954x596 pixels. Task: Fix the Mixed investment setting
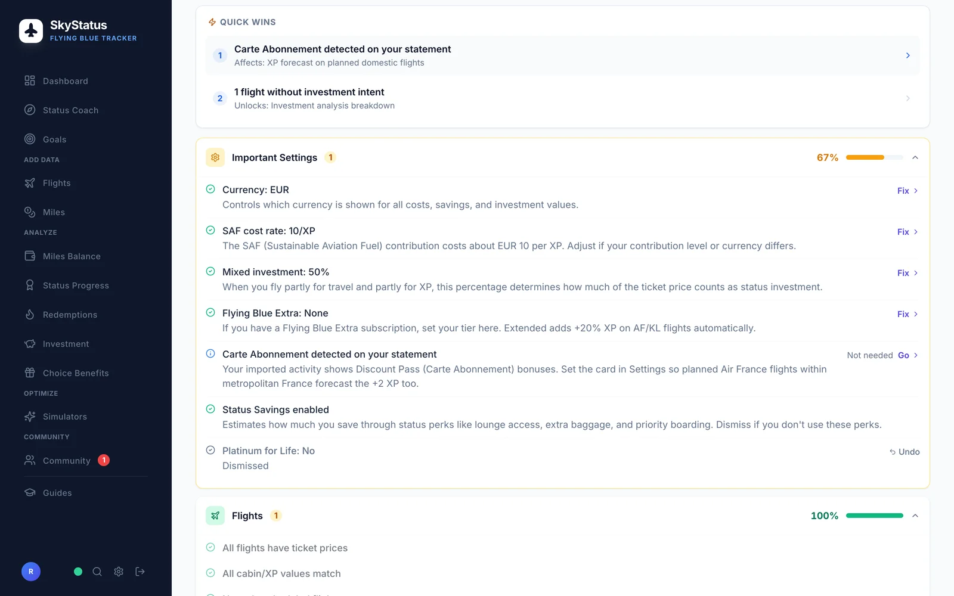pos(907,273)
